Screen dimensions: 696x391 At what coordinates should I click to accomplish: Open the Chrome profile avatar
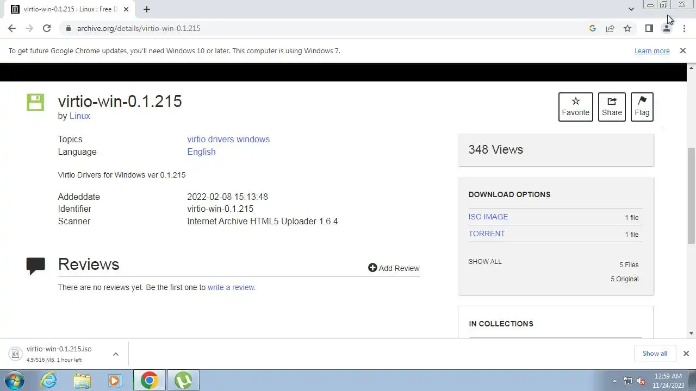click(x=666, y=28)
